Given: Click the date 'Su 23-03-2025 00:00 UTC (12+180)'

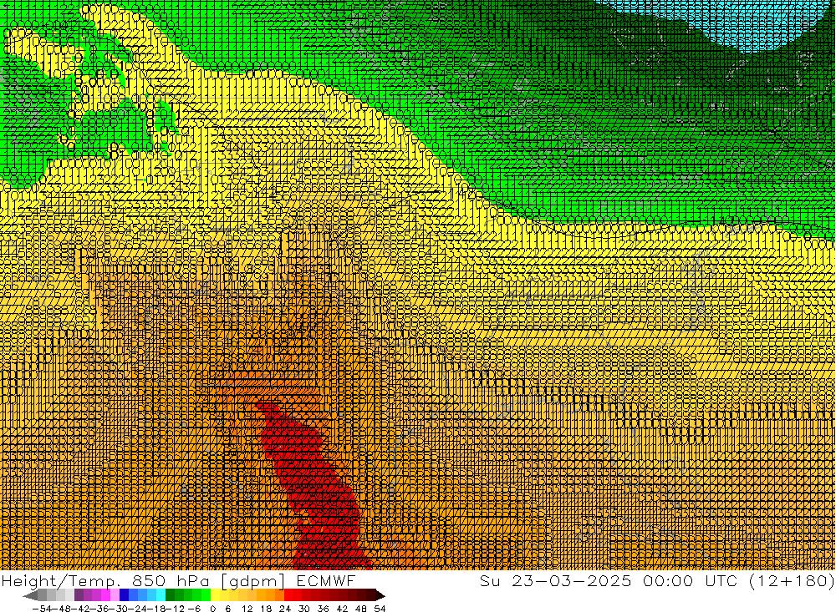Looking at the screenshot, I should [657, 580].
